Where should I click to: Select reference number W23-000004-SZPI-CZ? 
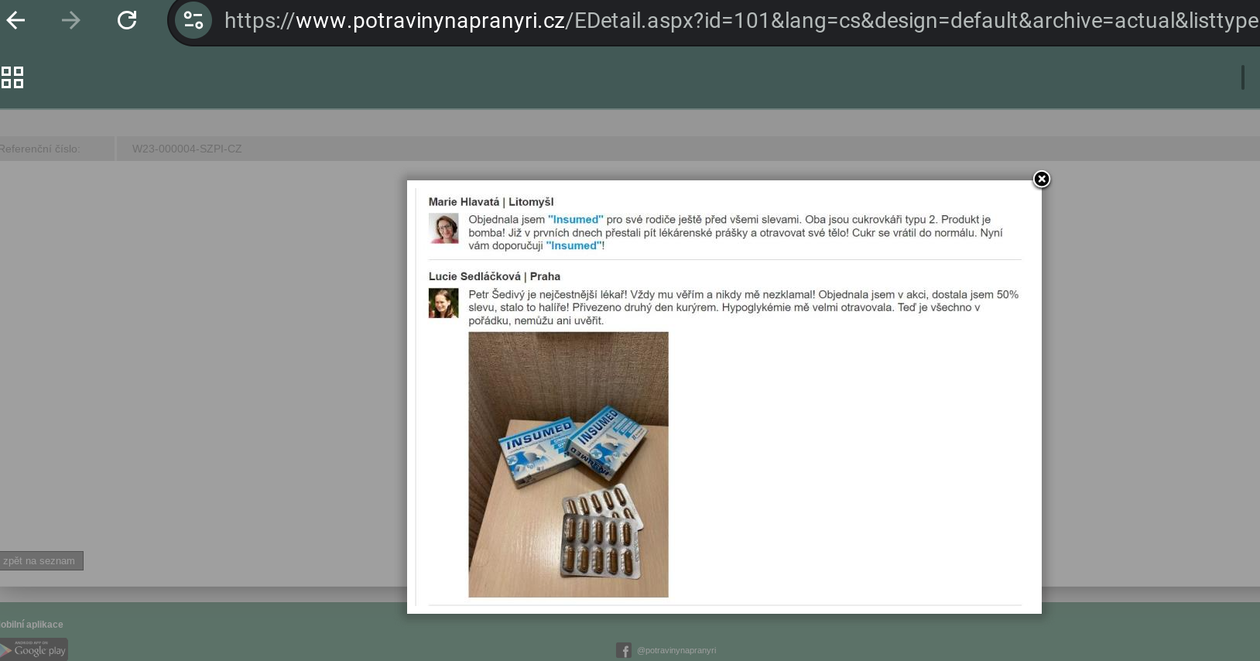(x=187, y=149)
